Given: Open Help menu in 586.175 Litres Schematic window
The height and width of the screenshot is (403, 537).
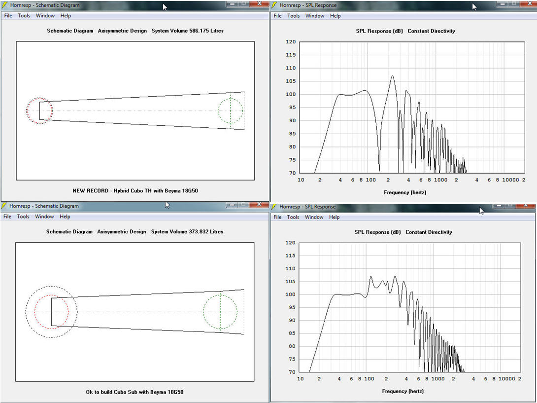Looking at the screenshot, I should (x=66, y=15).
